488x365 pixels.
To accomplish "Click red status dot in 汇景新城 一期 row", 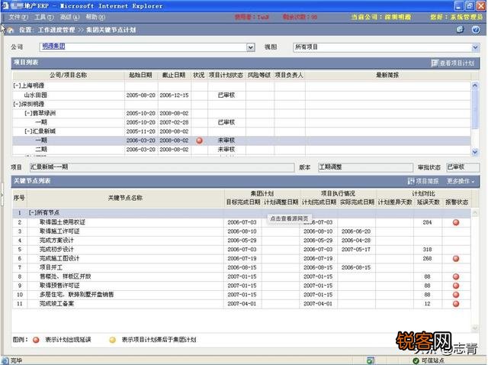I will 200,141.
